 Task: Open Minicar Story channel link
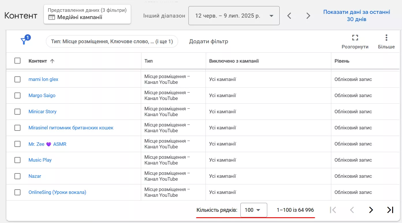pos(42,111)
